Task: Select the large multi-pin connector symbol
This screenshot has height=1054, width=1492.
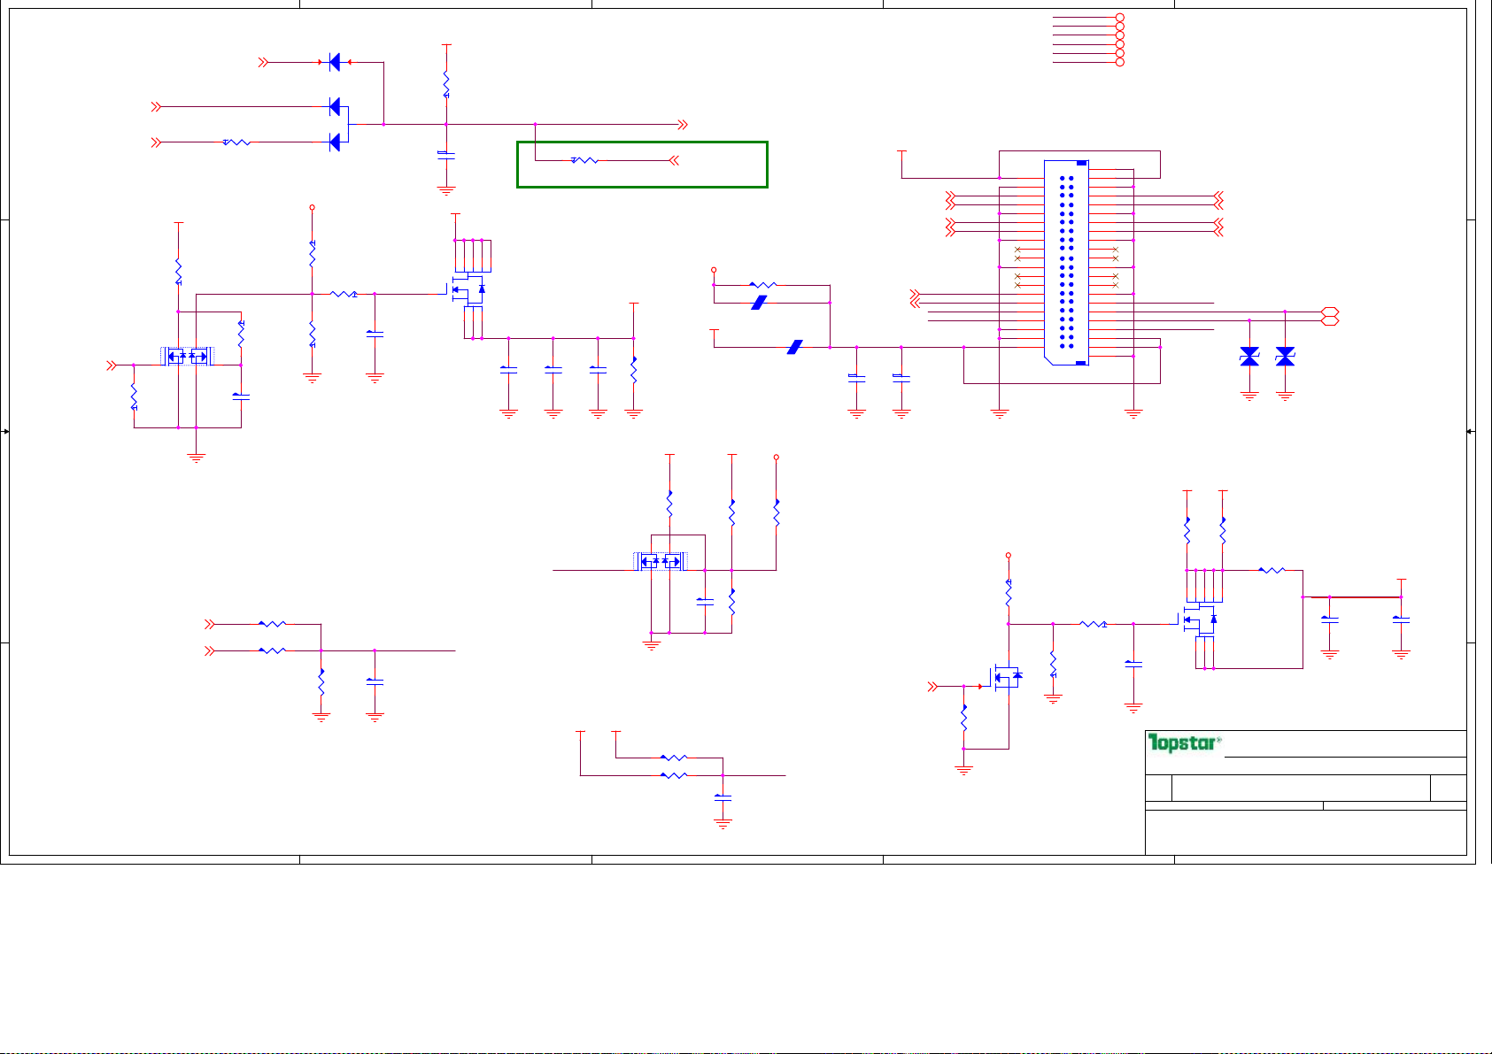Action: coord(1066,263)
